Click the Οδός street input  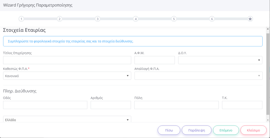pos(45,105)
